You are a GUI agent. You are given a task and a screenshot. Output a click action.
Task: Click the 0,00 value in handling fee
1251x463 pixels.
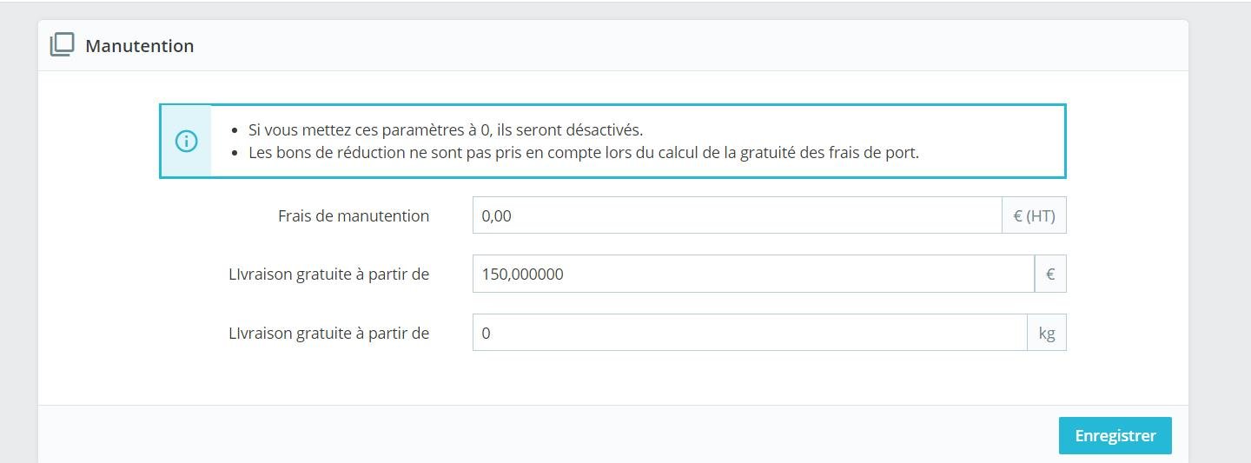[497, 215]
